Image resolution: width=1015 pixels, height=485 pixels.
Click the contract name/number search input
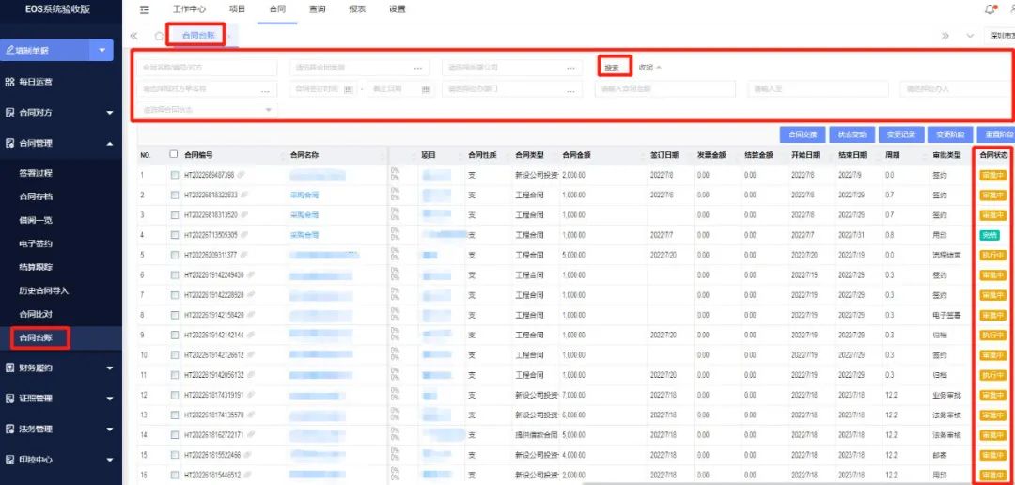207,68
